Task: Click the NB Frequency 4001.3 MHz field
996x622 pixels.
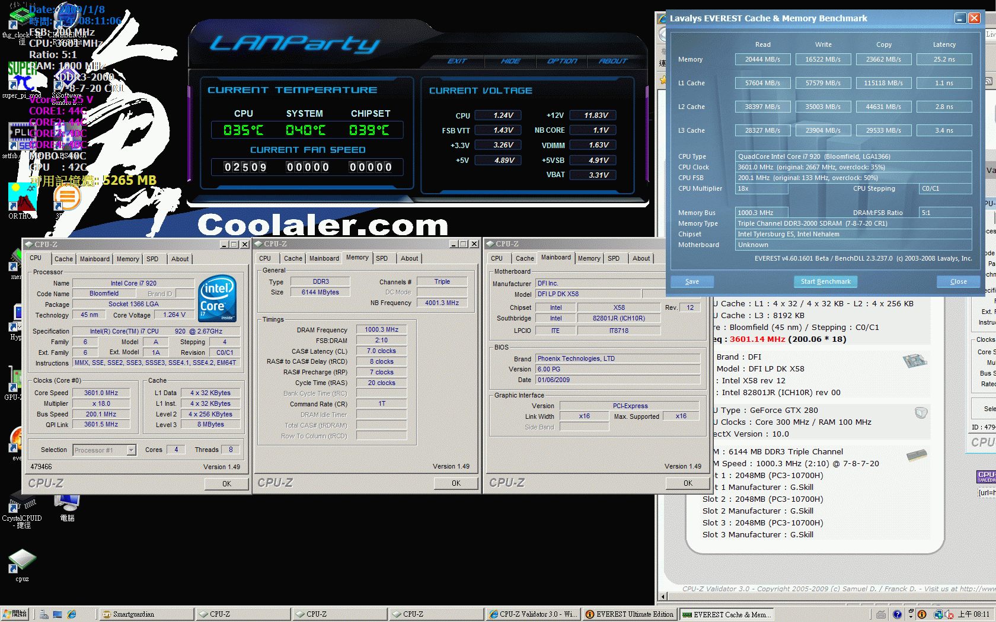Action: (x=442, y=303)
